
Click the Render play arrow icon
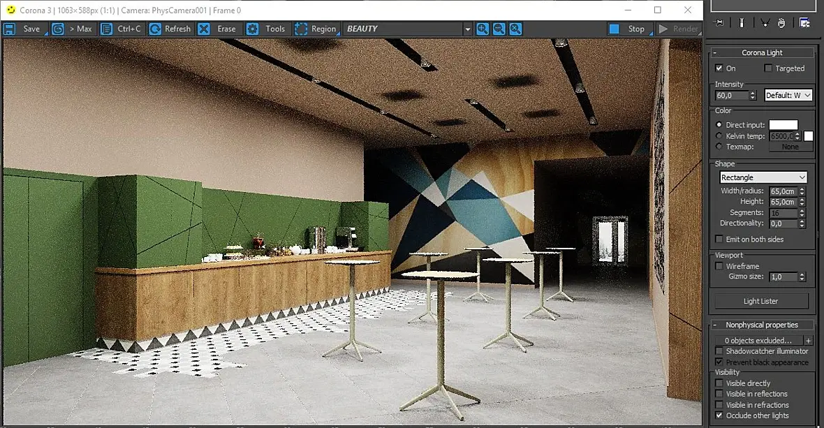click(x=663, y=29)
